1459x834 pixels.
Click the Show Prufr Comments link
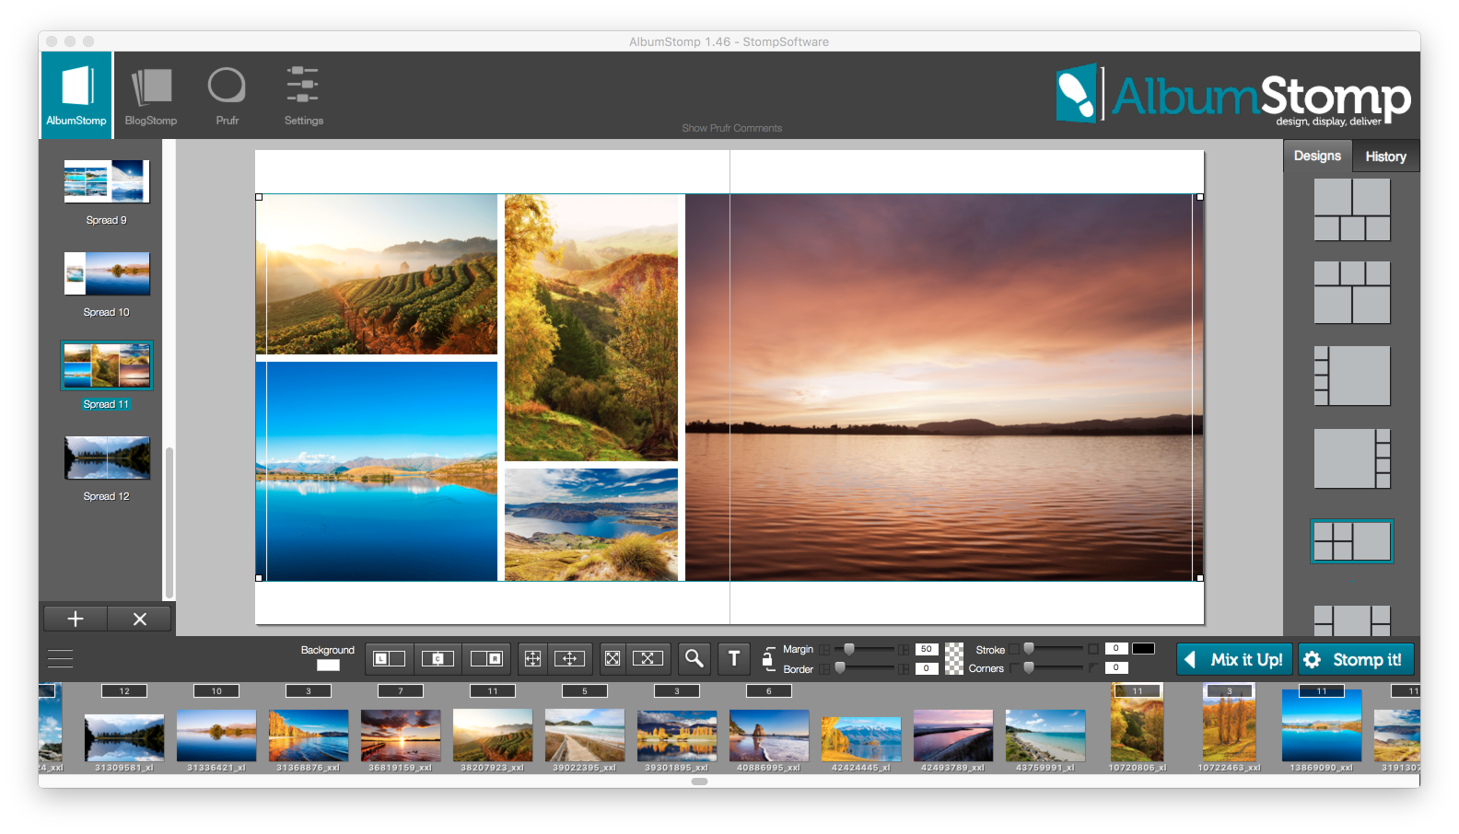coord(731,128)
